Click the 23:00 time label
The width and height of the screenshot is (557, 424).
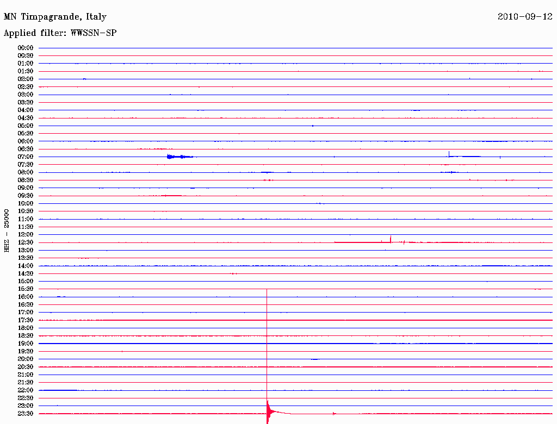(x=26, y=406)
